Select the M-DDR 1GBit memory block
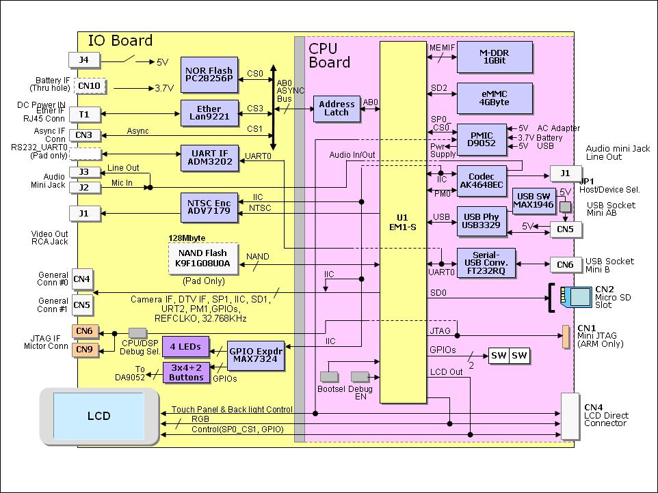The height and width of the screenshot is (493, 658). [495, 57]
